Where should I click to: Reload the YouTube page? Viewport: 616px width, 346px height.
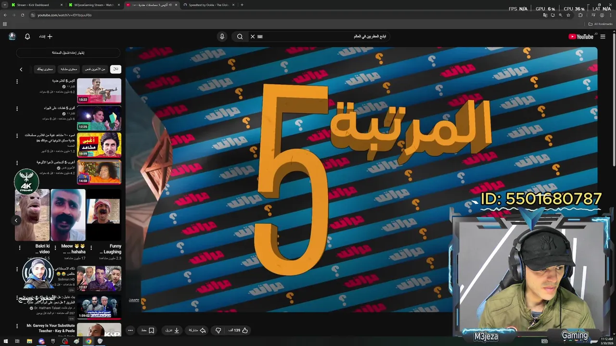click(22, 15)
